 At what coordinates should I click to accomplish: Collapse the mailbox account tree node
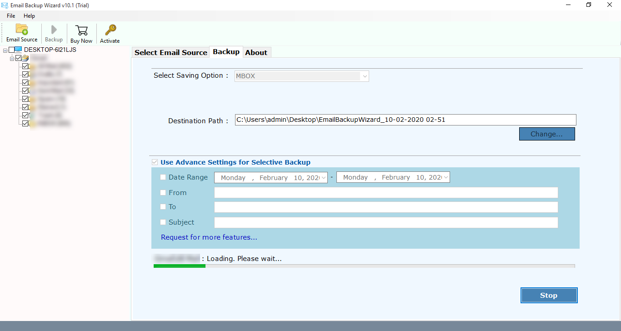point(12,58)
